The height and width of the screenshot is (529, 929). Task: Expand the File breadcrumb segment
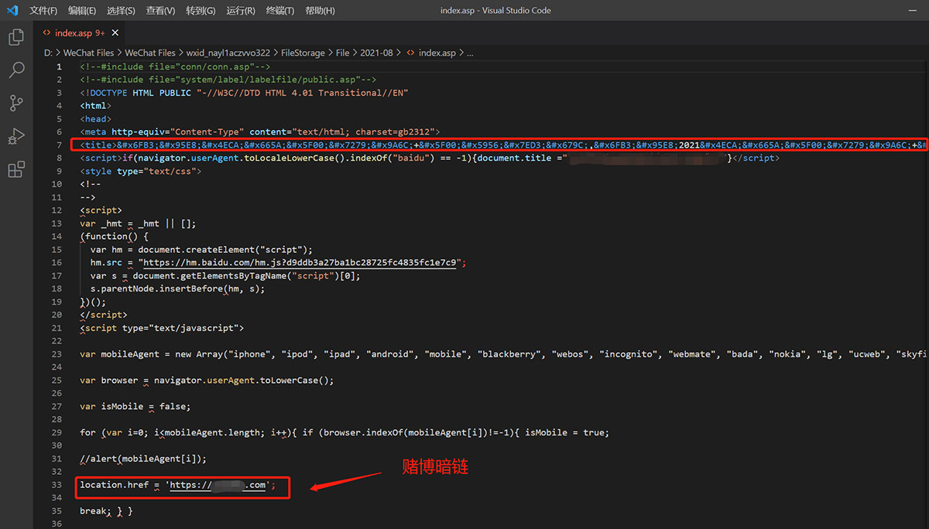pos(343,53)
